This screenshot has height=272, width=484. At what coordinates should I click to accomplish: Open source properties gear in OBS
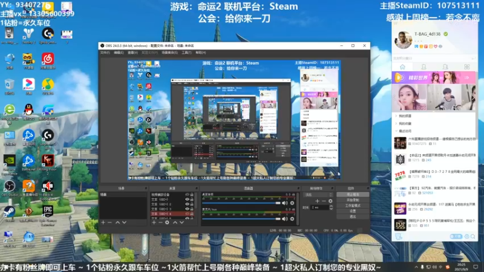(167, 222)
